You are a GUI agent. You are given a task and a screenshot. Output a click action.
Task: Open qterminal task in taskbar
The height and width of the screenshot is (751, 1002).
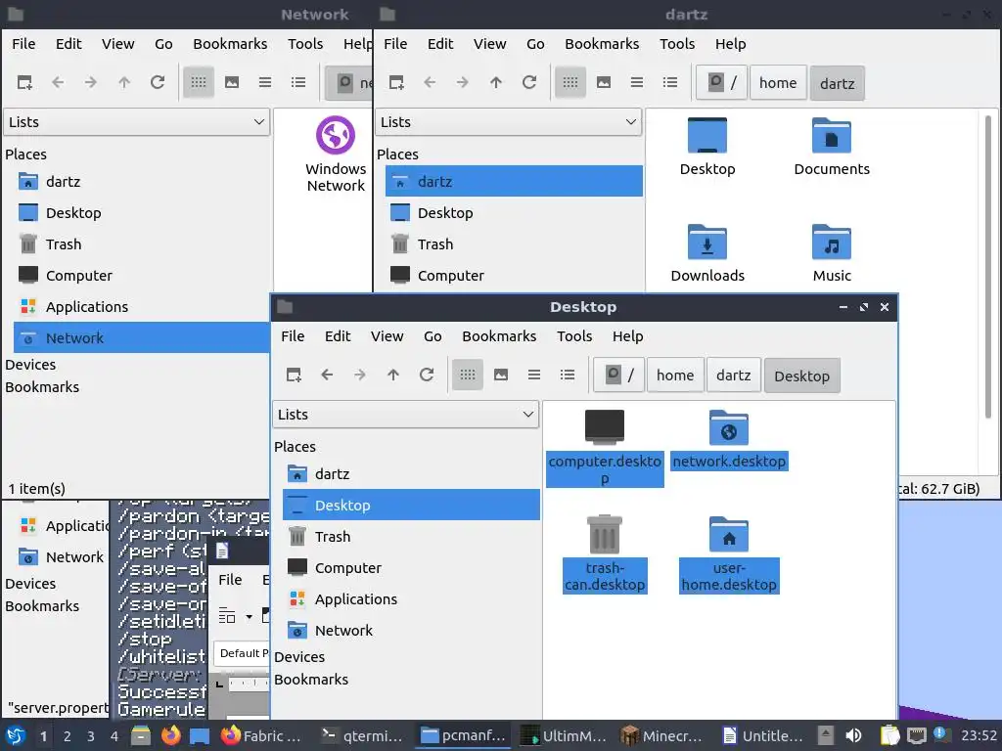tap(362, 735)
